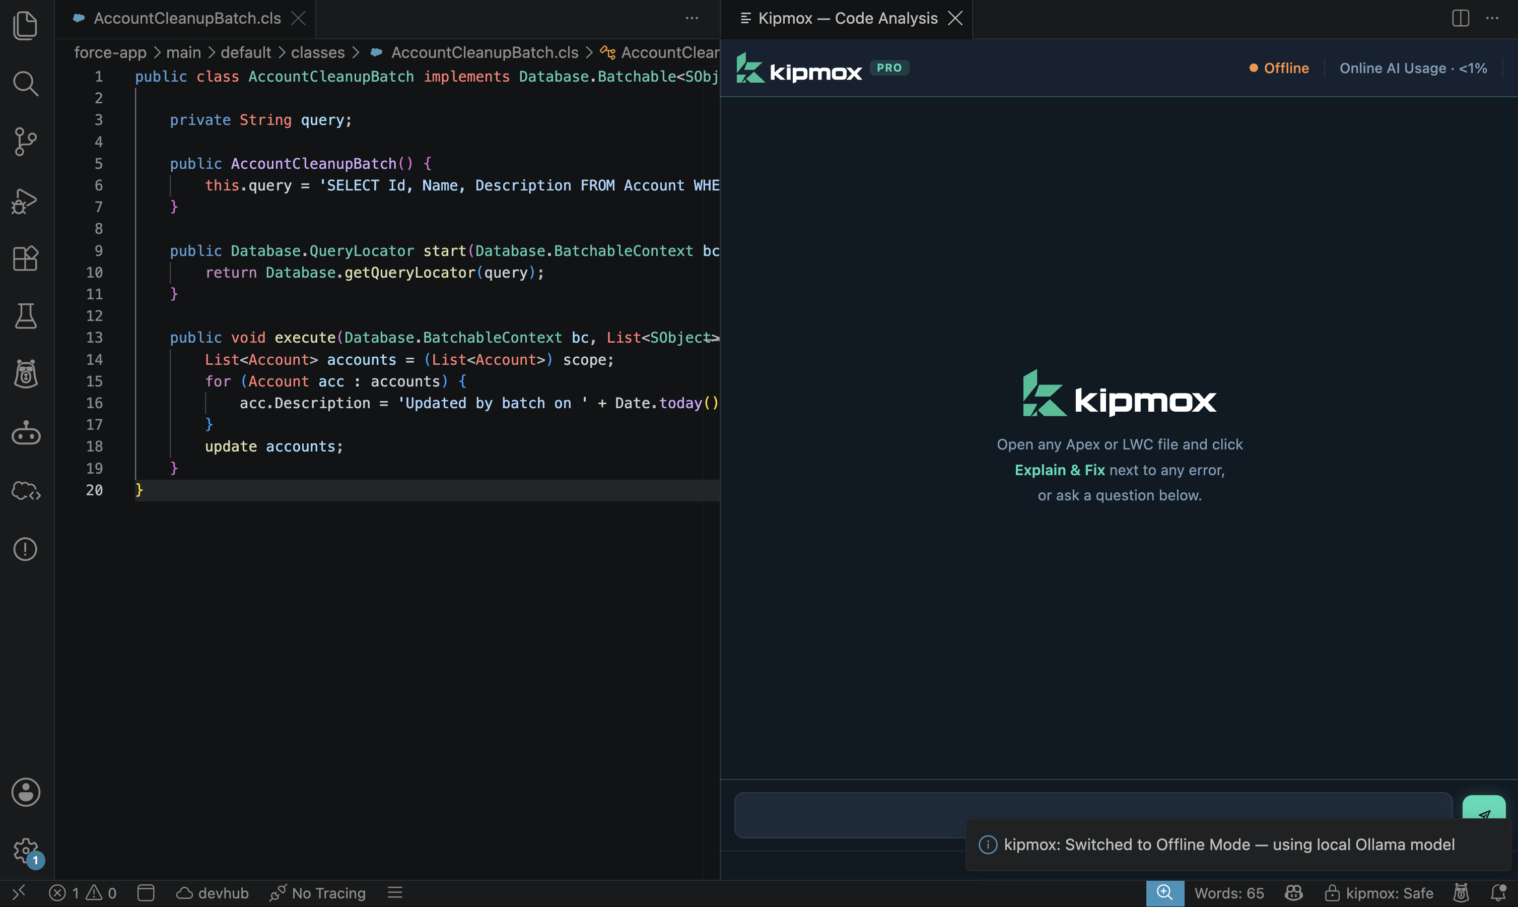This screenshot has width=1518, height=907.
Task: Click the No Tracing status item
Action: (x=318, y=893)
